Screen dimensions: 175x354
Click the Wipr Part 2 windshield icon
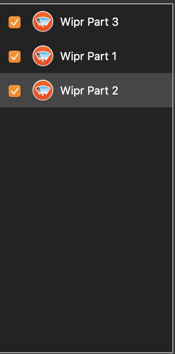click(x=43, y=90)
